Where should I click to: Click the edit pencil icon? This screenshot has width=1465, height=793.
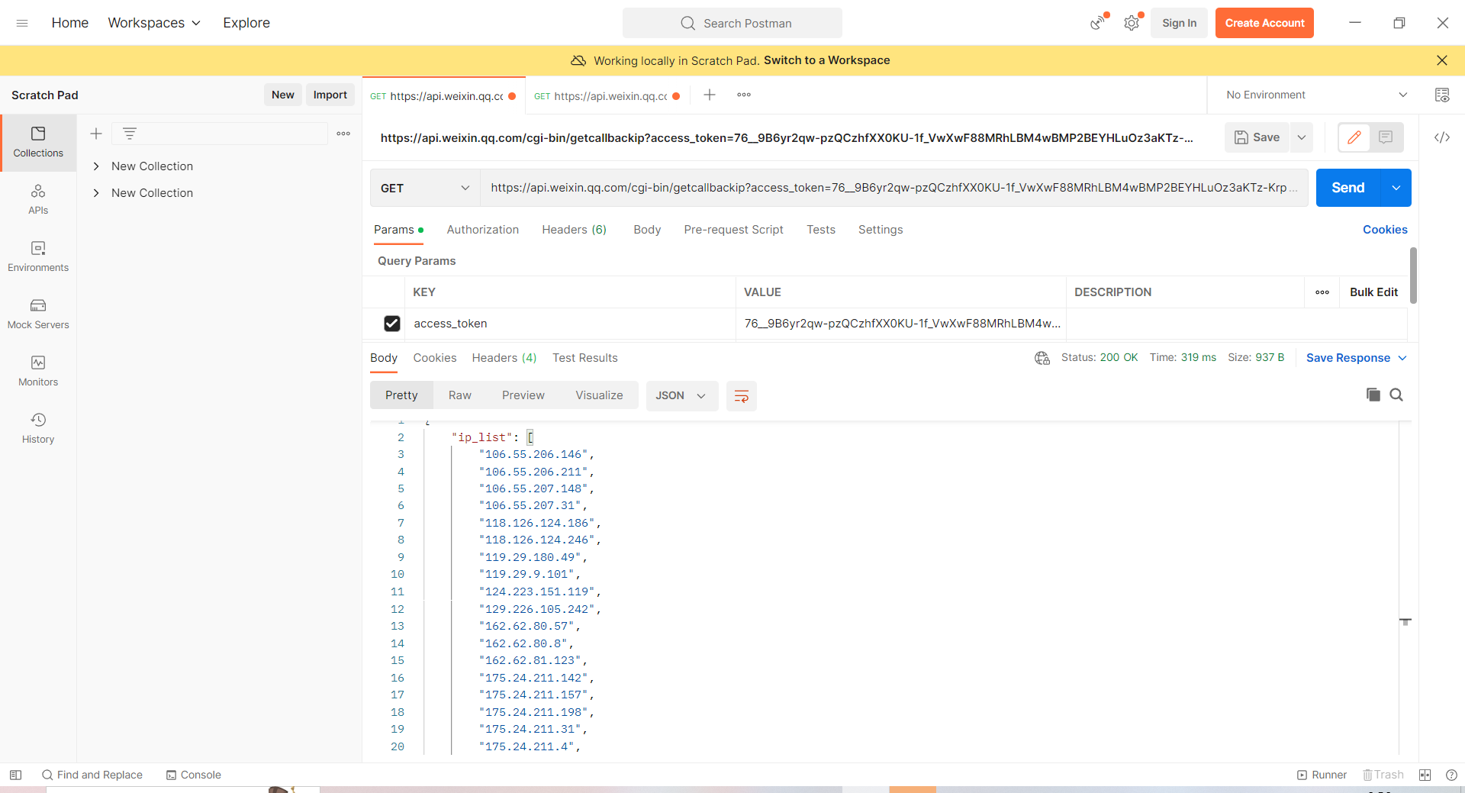(1354, 137)
